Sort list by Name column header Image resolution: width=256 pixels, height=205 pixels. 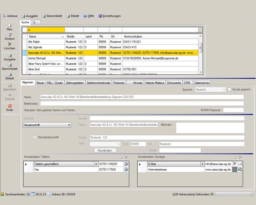click(x=46, y=36)
